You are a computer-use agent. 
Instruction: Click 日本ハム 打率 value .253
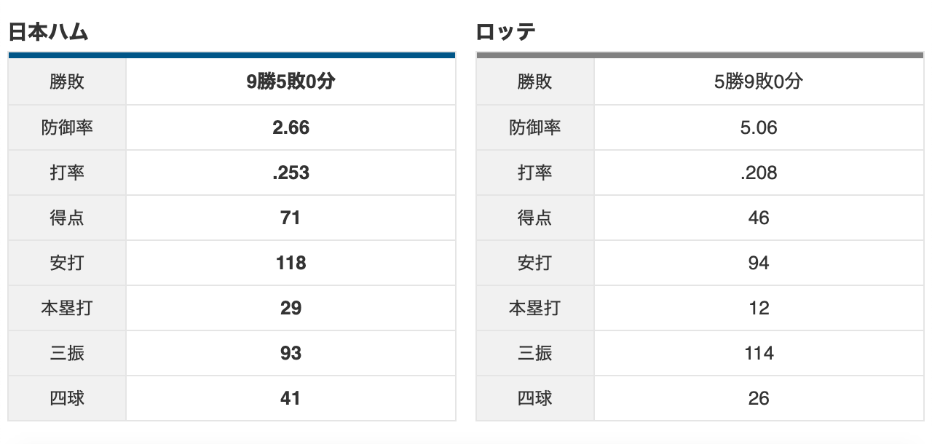pyautogui.click(x=291, y=173)
